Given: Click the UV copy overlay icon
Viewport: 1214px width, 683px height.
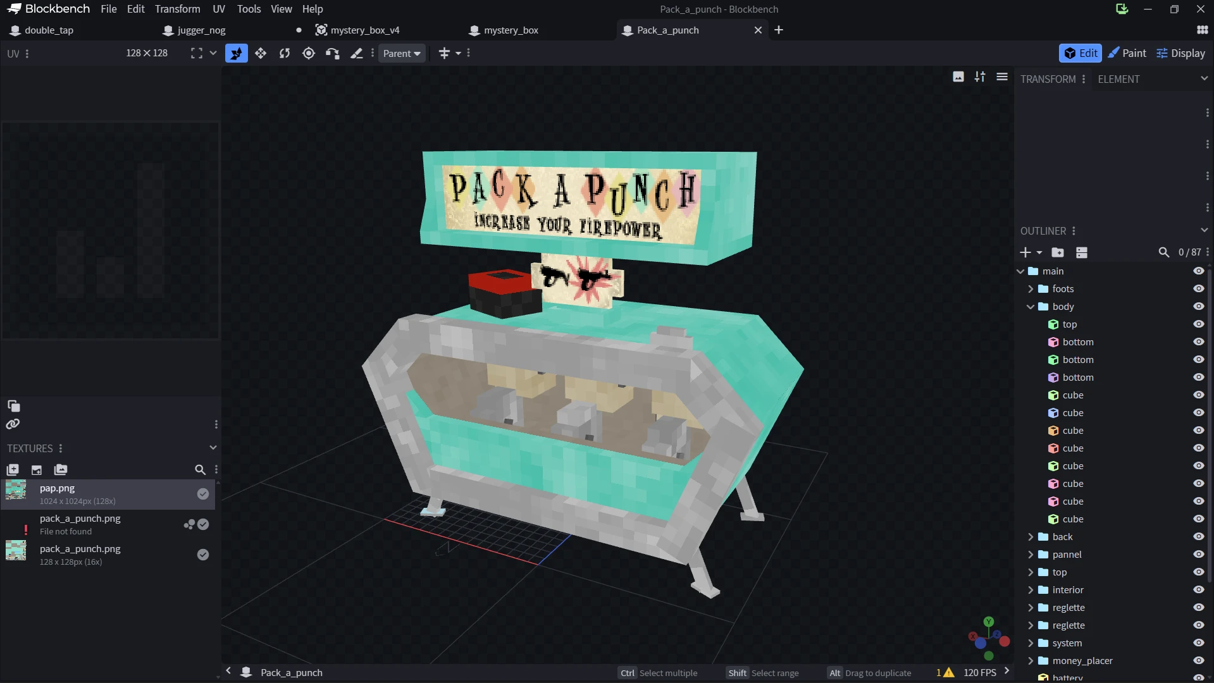Looking at the screenshot, I should (13, 406).
